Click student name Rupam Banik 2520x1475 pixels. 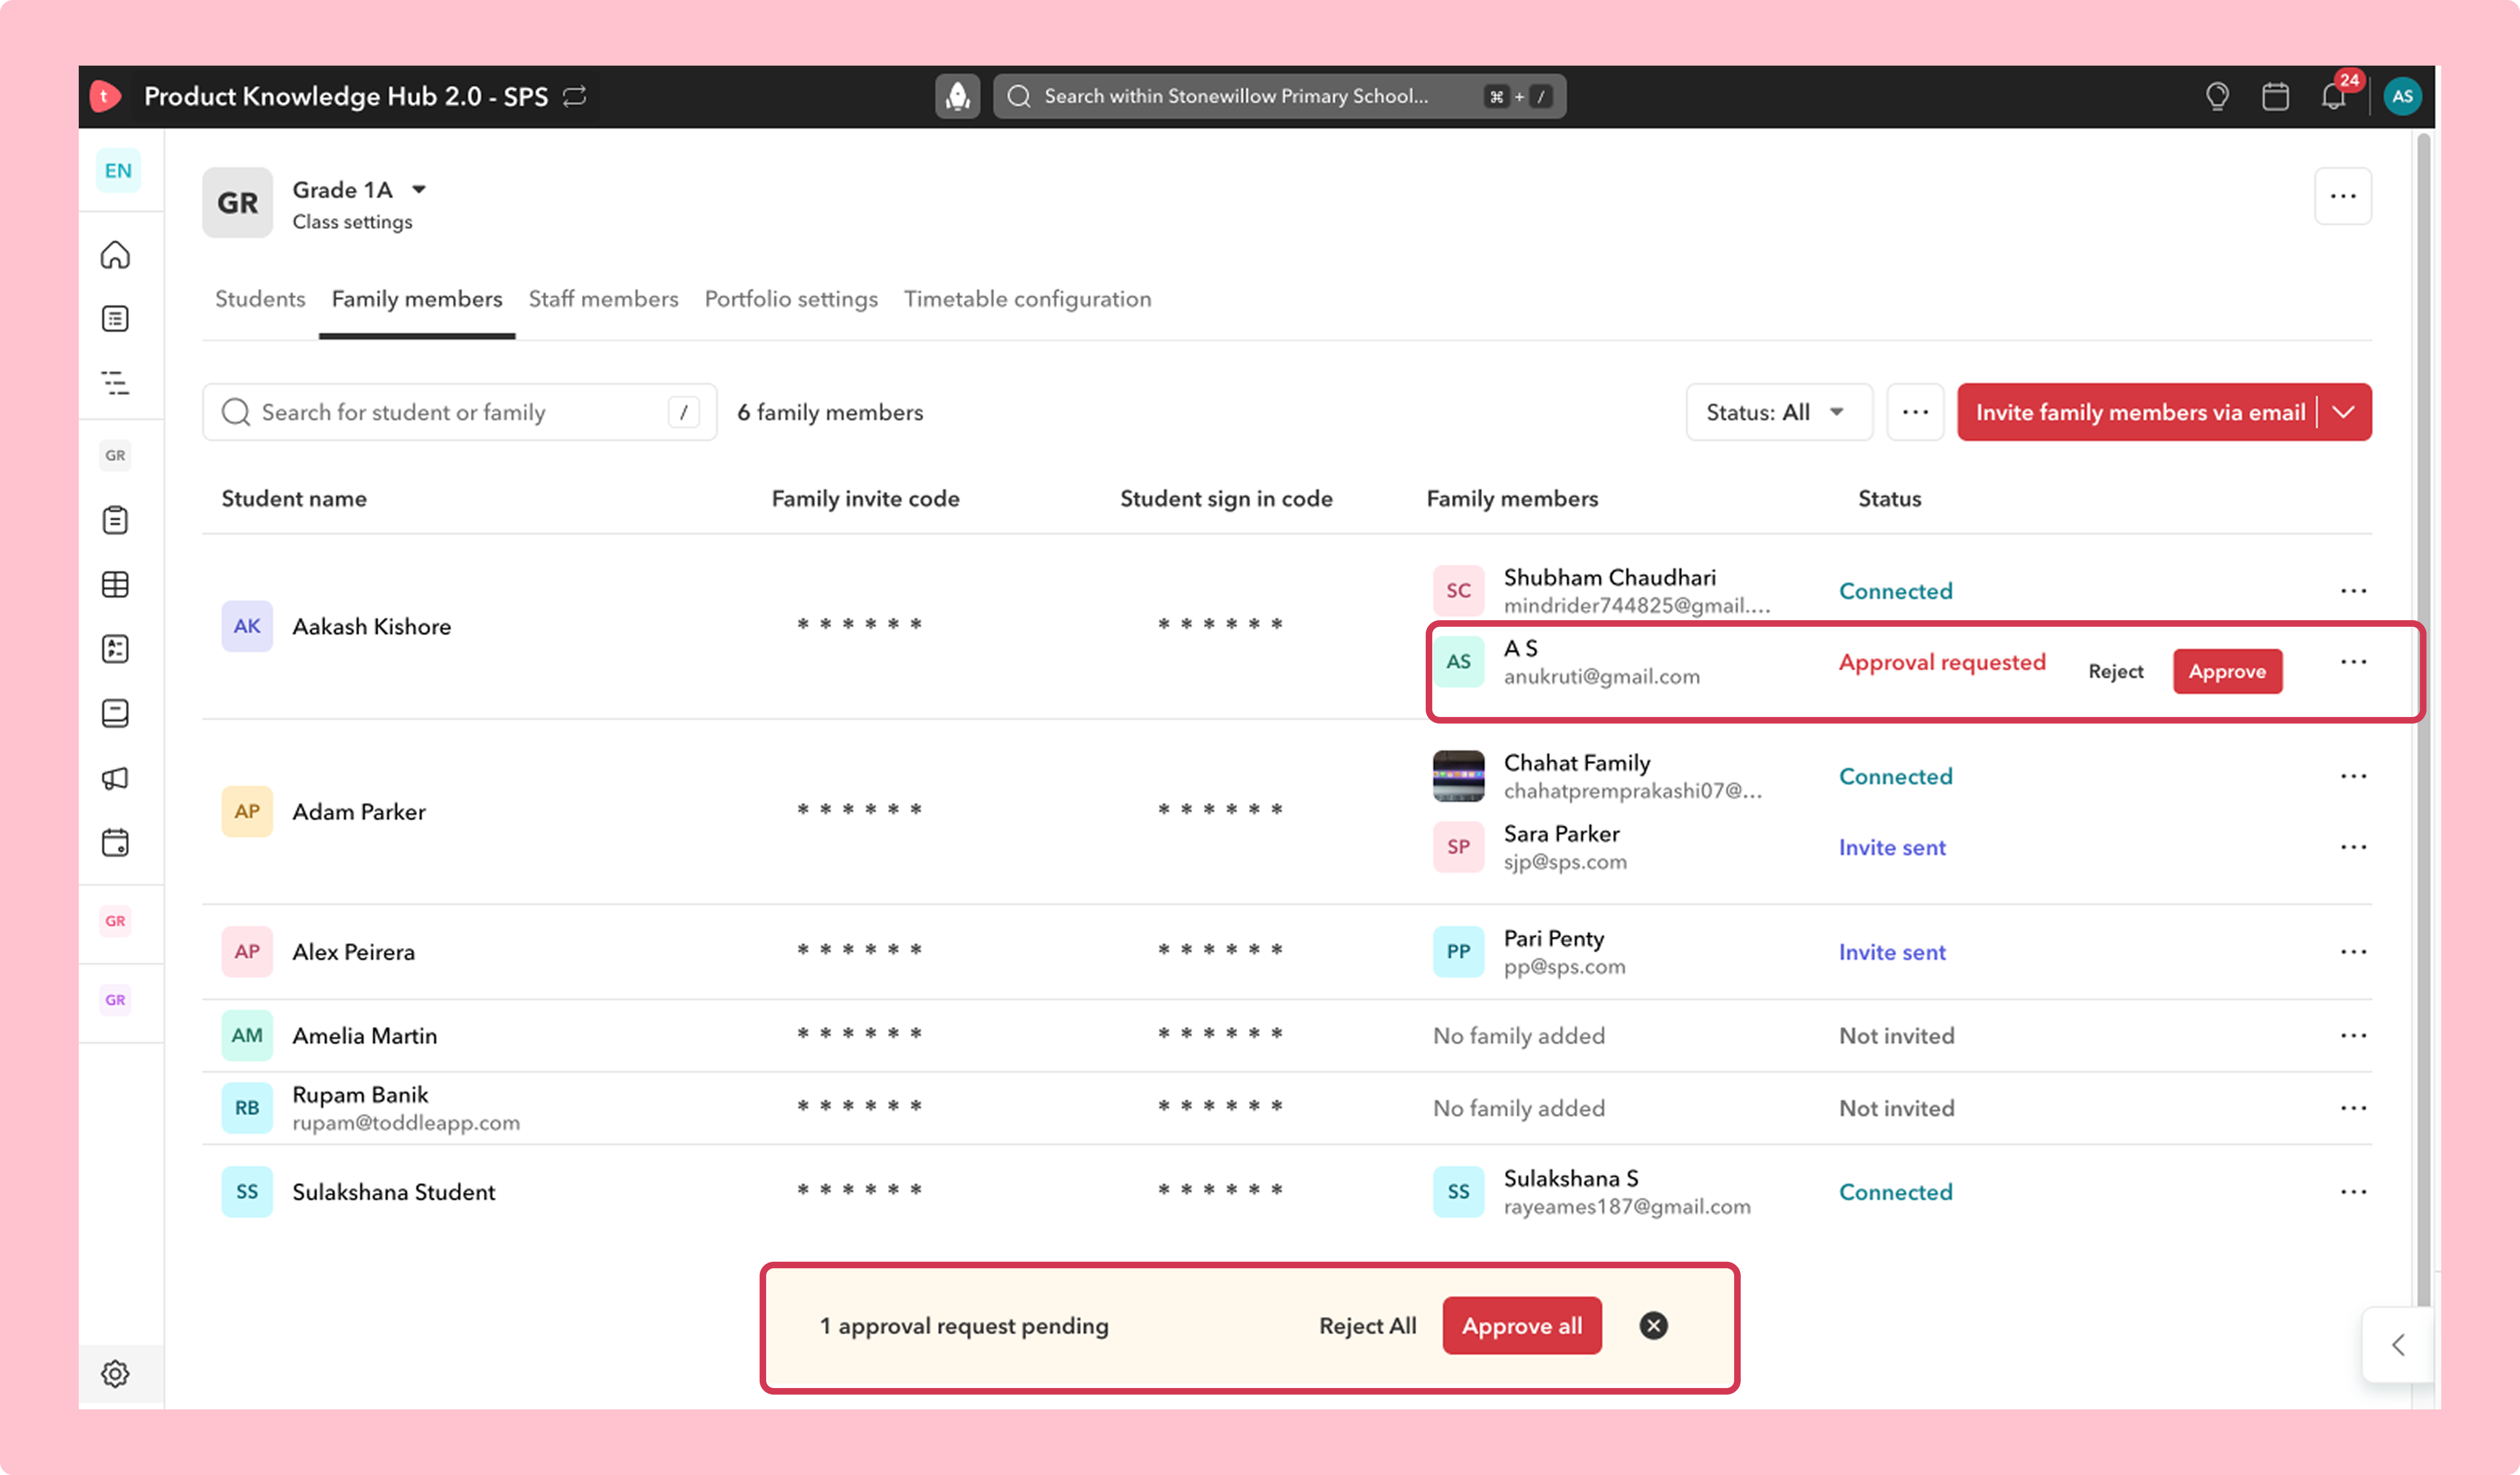(360, 1095)
